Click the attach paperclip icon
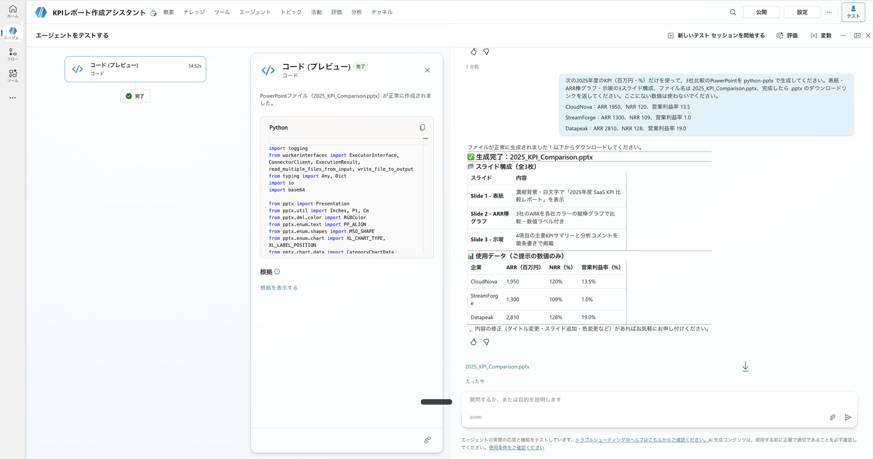 pyautogui.click(x=833, y=418)
